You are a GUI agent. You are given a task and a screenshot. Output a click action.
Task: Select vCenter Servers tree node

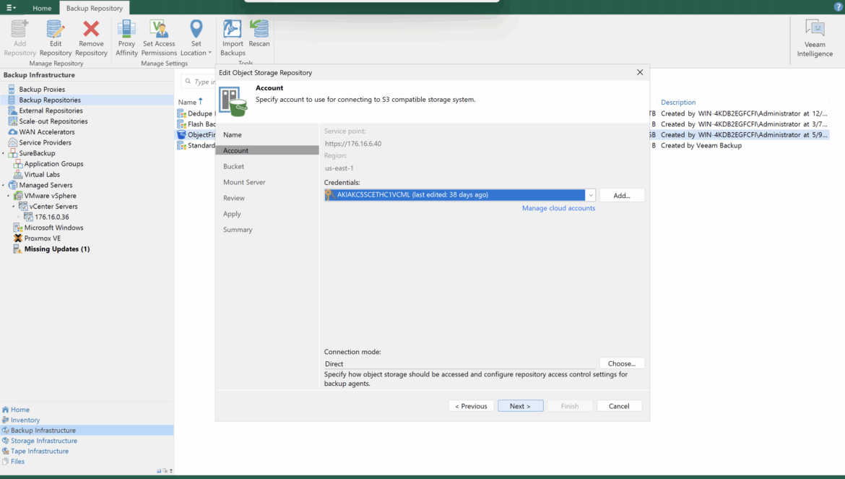53,207
